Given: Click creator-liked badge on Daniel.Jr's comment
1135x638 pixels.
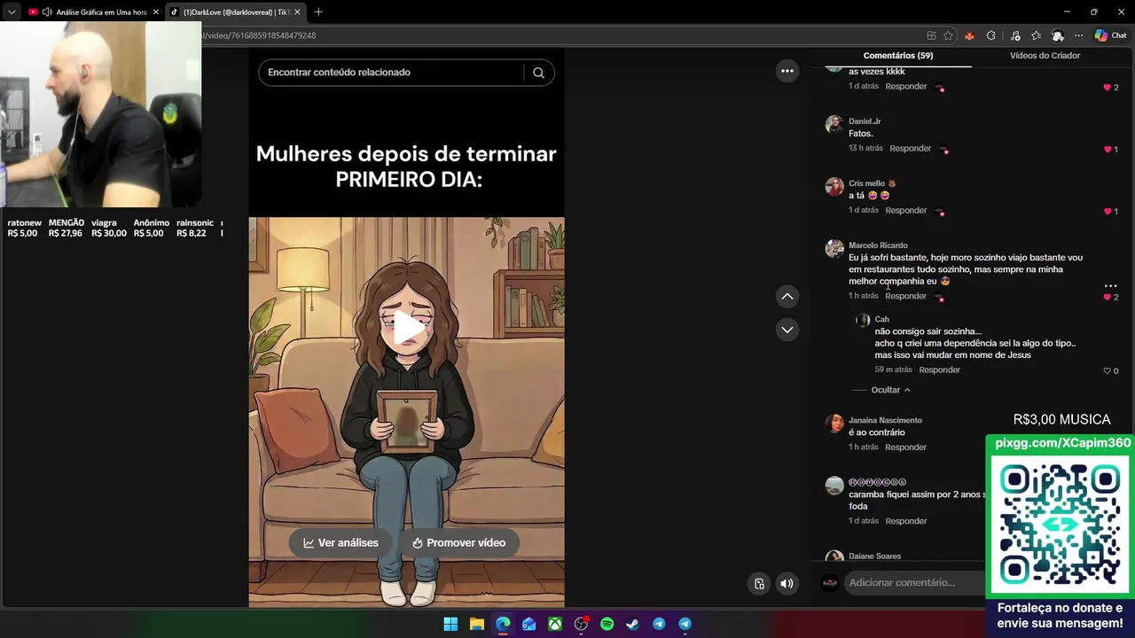Looking at the screenshot, I should coord(943,150).
